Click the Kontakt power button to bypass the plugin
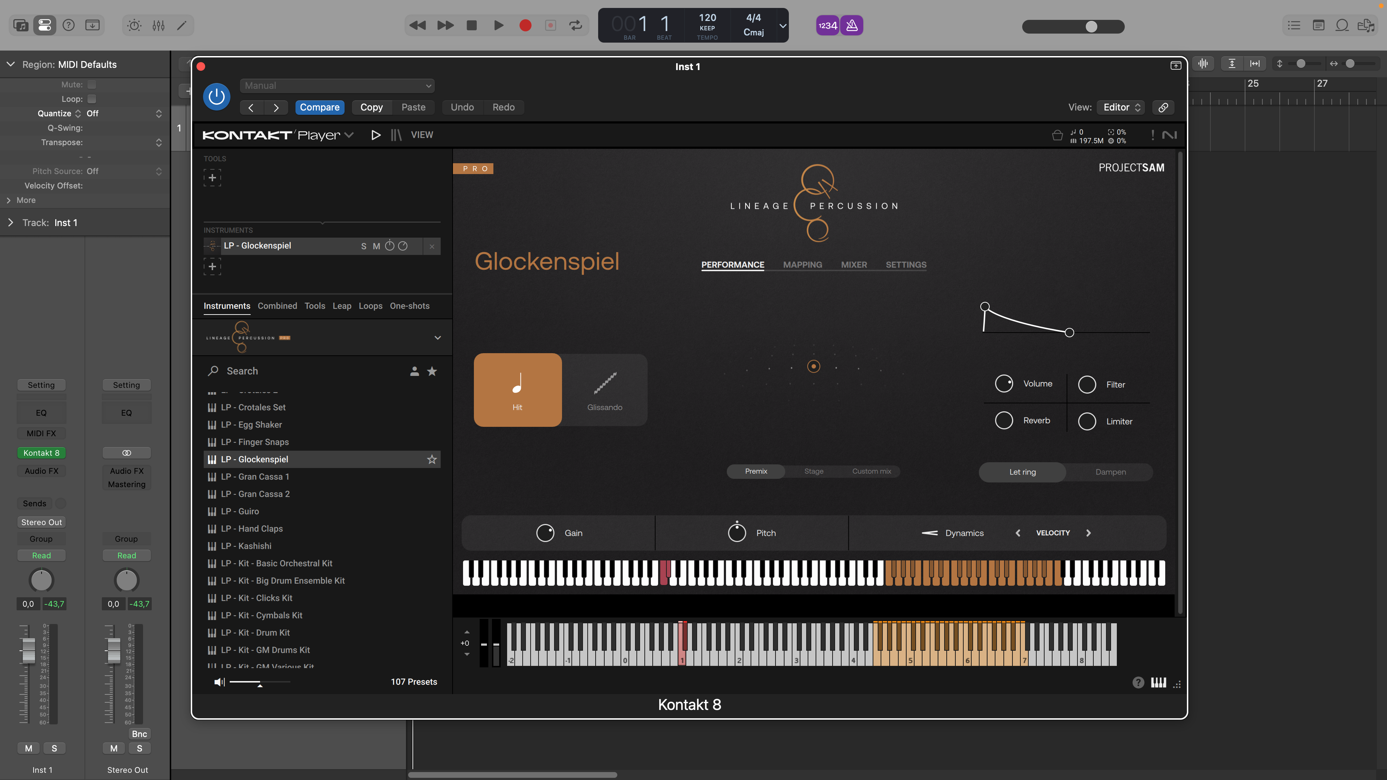 point(216,96)
